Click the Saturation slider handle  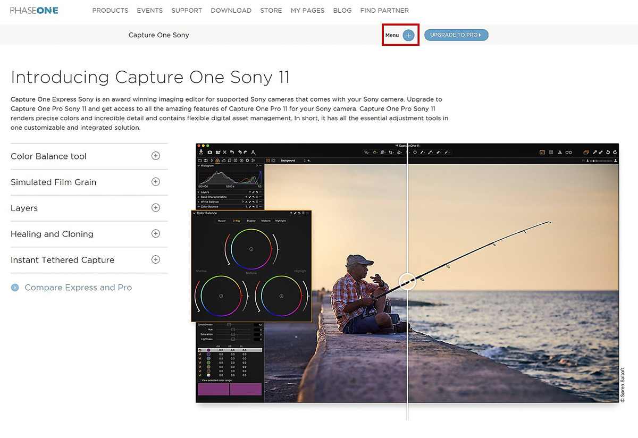point(233,334)
